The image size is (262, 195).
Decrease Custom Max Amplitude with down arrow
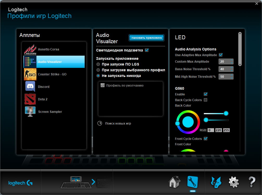(232, 63)
